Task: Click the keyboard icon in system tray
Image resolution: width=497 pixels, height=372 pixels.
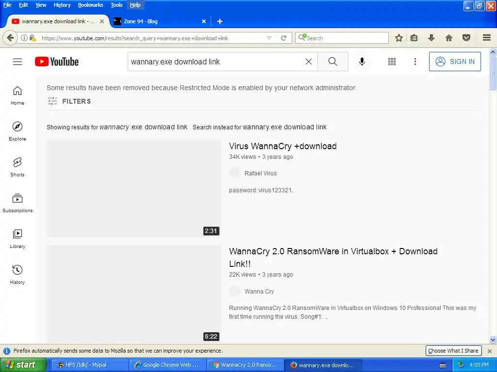Action: 443,365
